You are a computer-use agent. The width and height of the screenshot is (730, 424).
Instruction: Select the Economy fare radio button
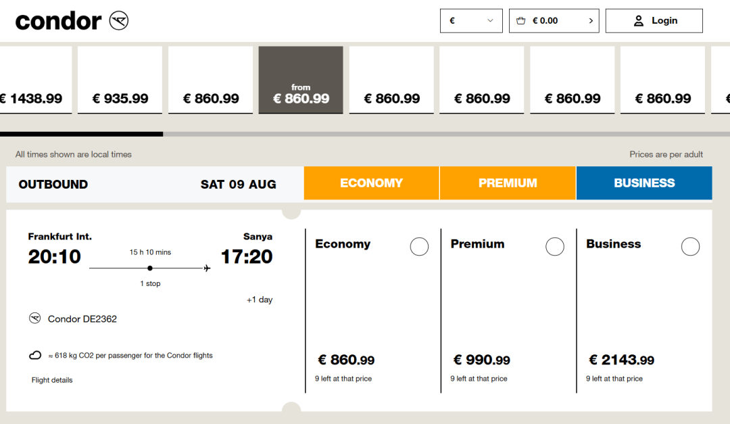coord(419,247)
